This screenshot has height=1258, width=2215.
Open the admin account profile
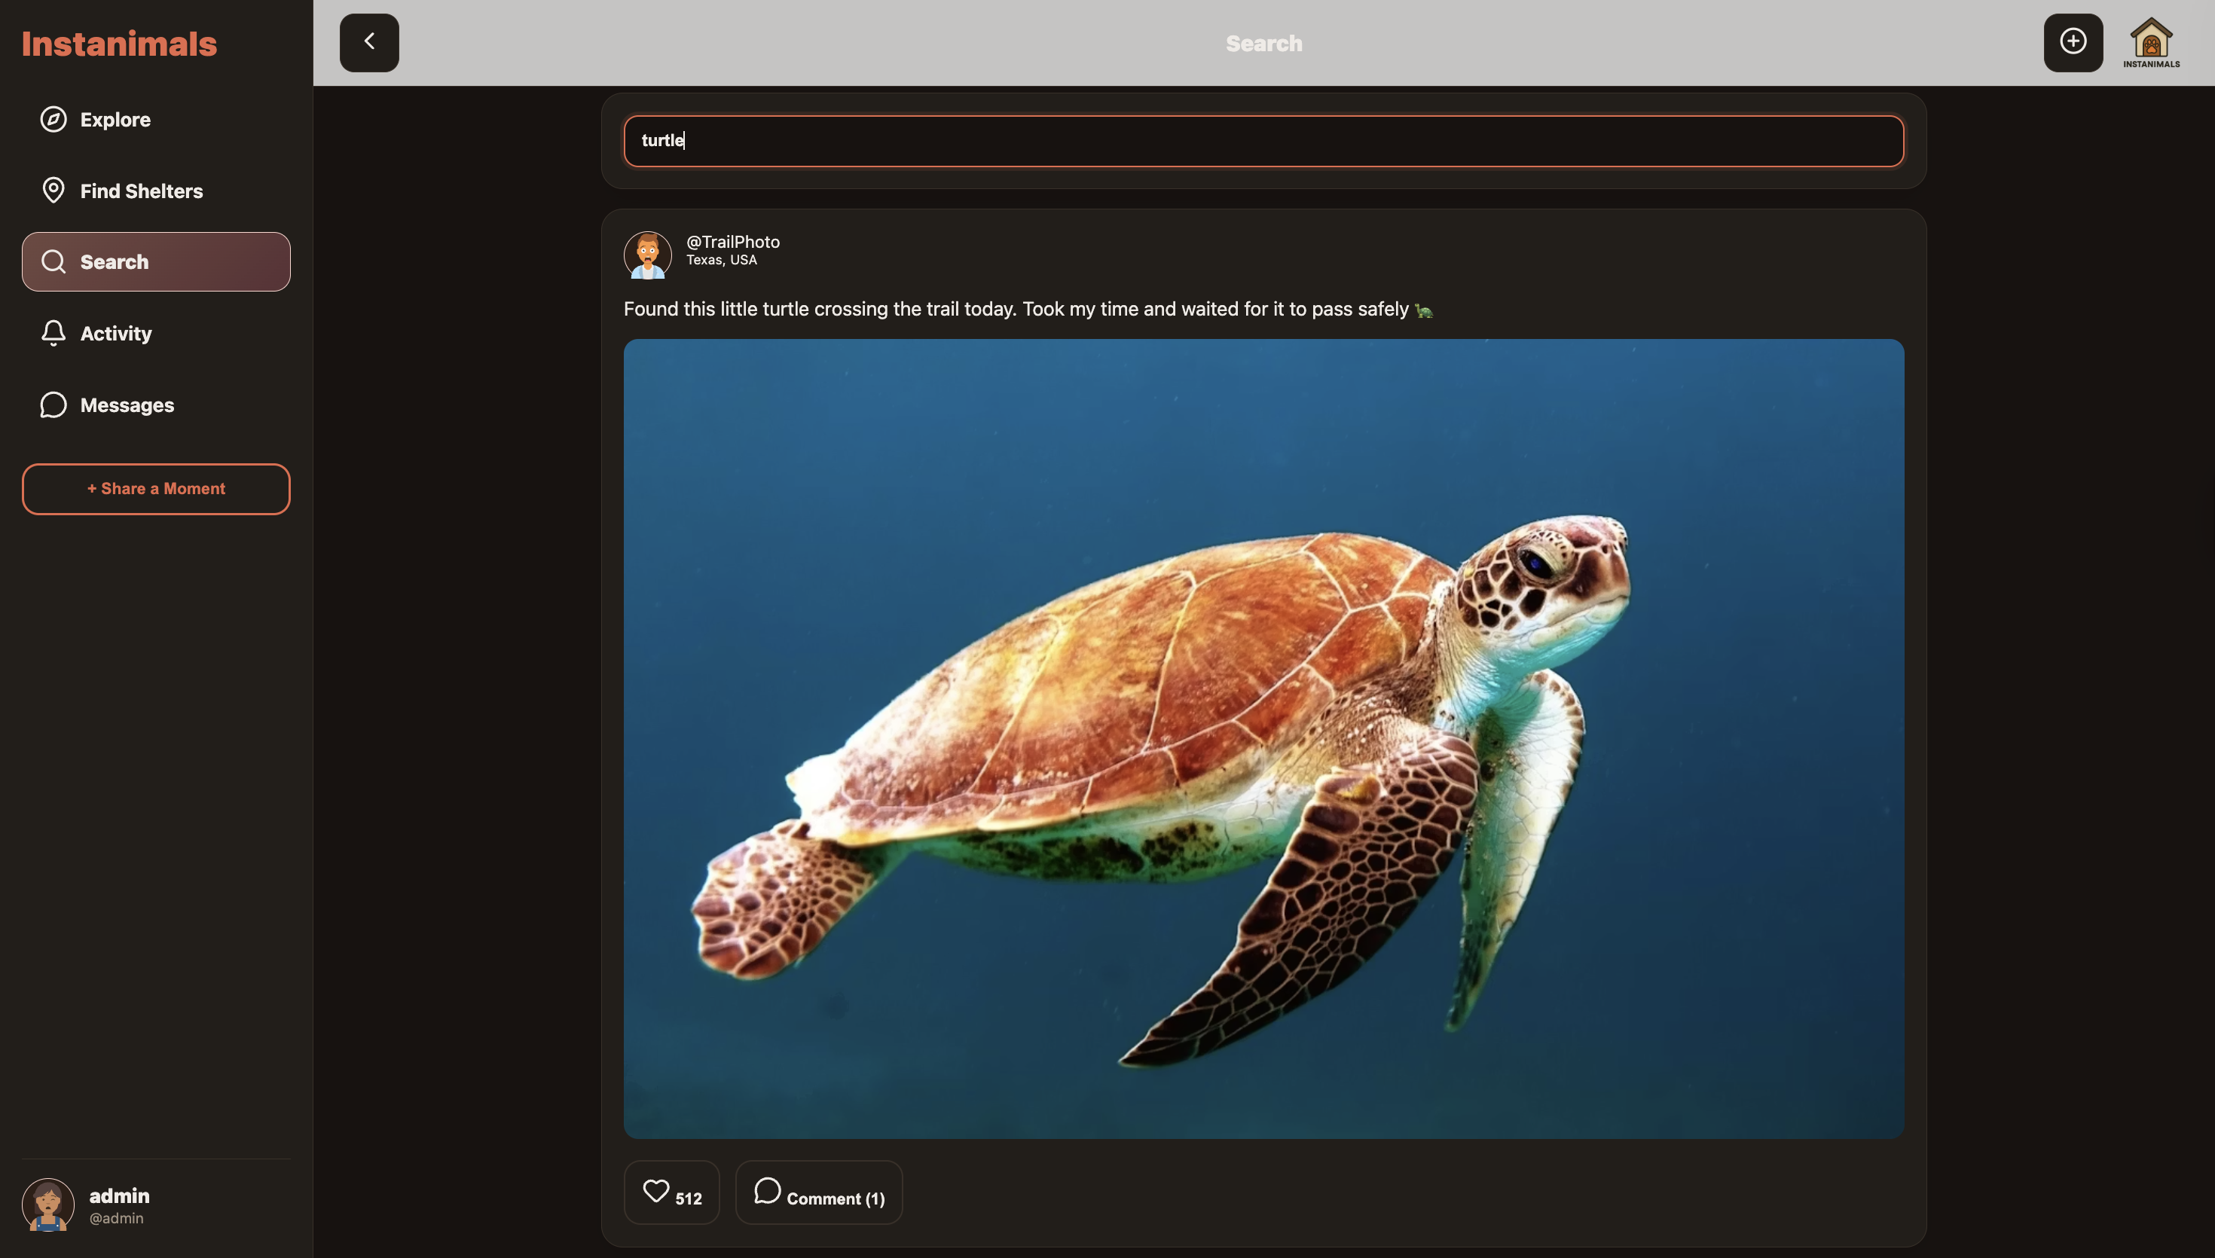click(118, 1205)
